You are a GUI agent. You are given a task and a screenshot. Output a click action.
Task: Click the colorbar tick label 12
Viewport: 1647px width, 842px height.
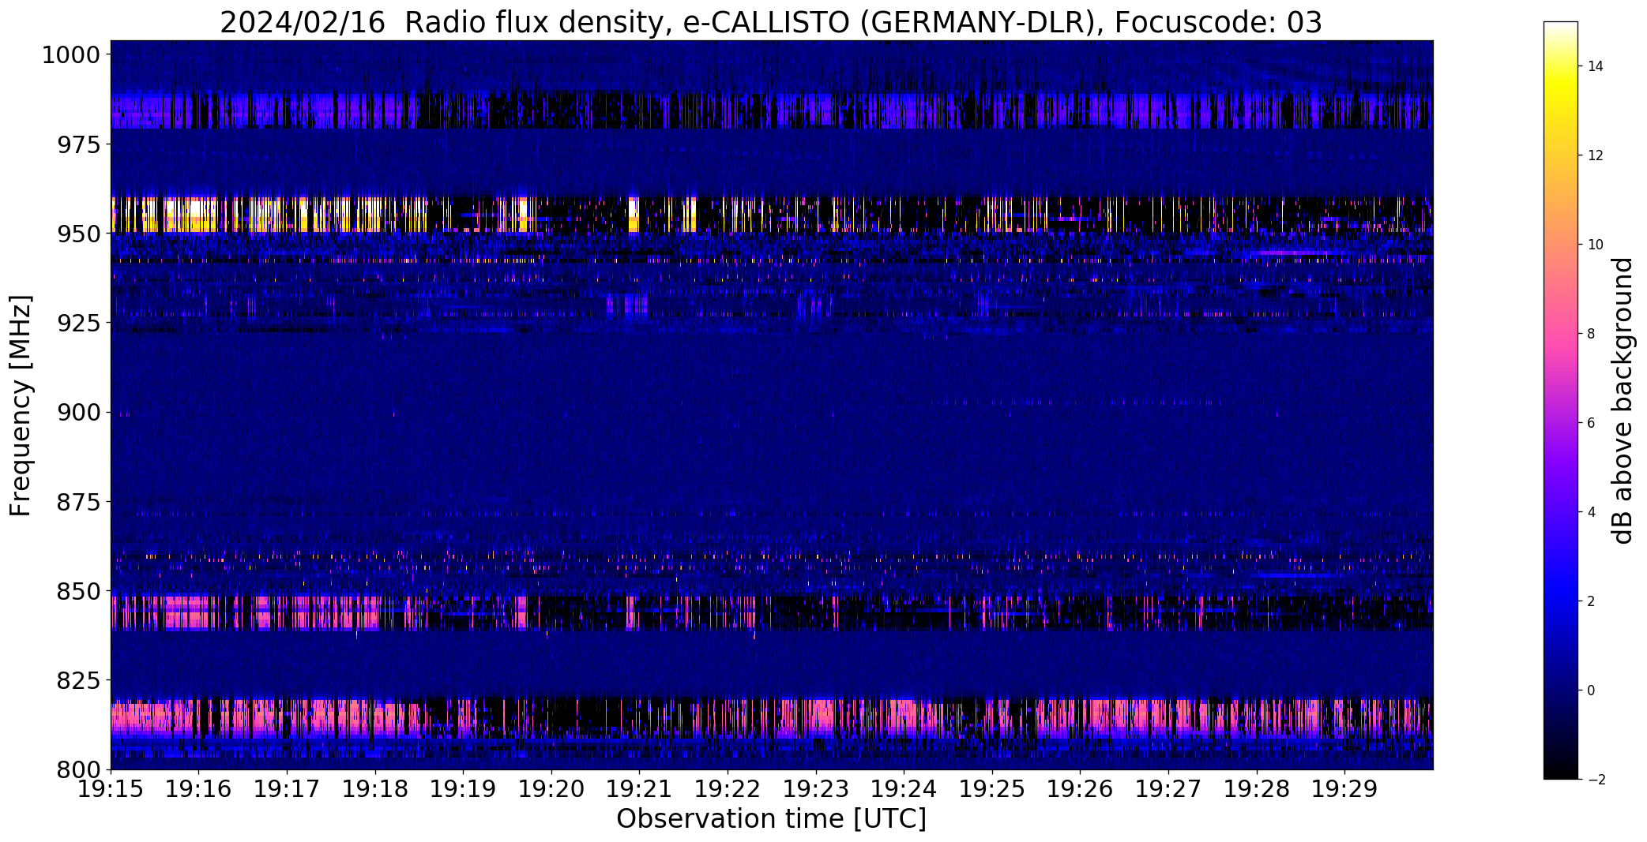point(1595,155)
